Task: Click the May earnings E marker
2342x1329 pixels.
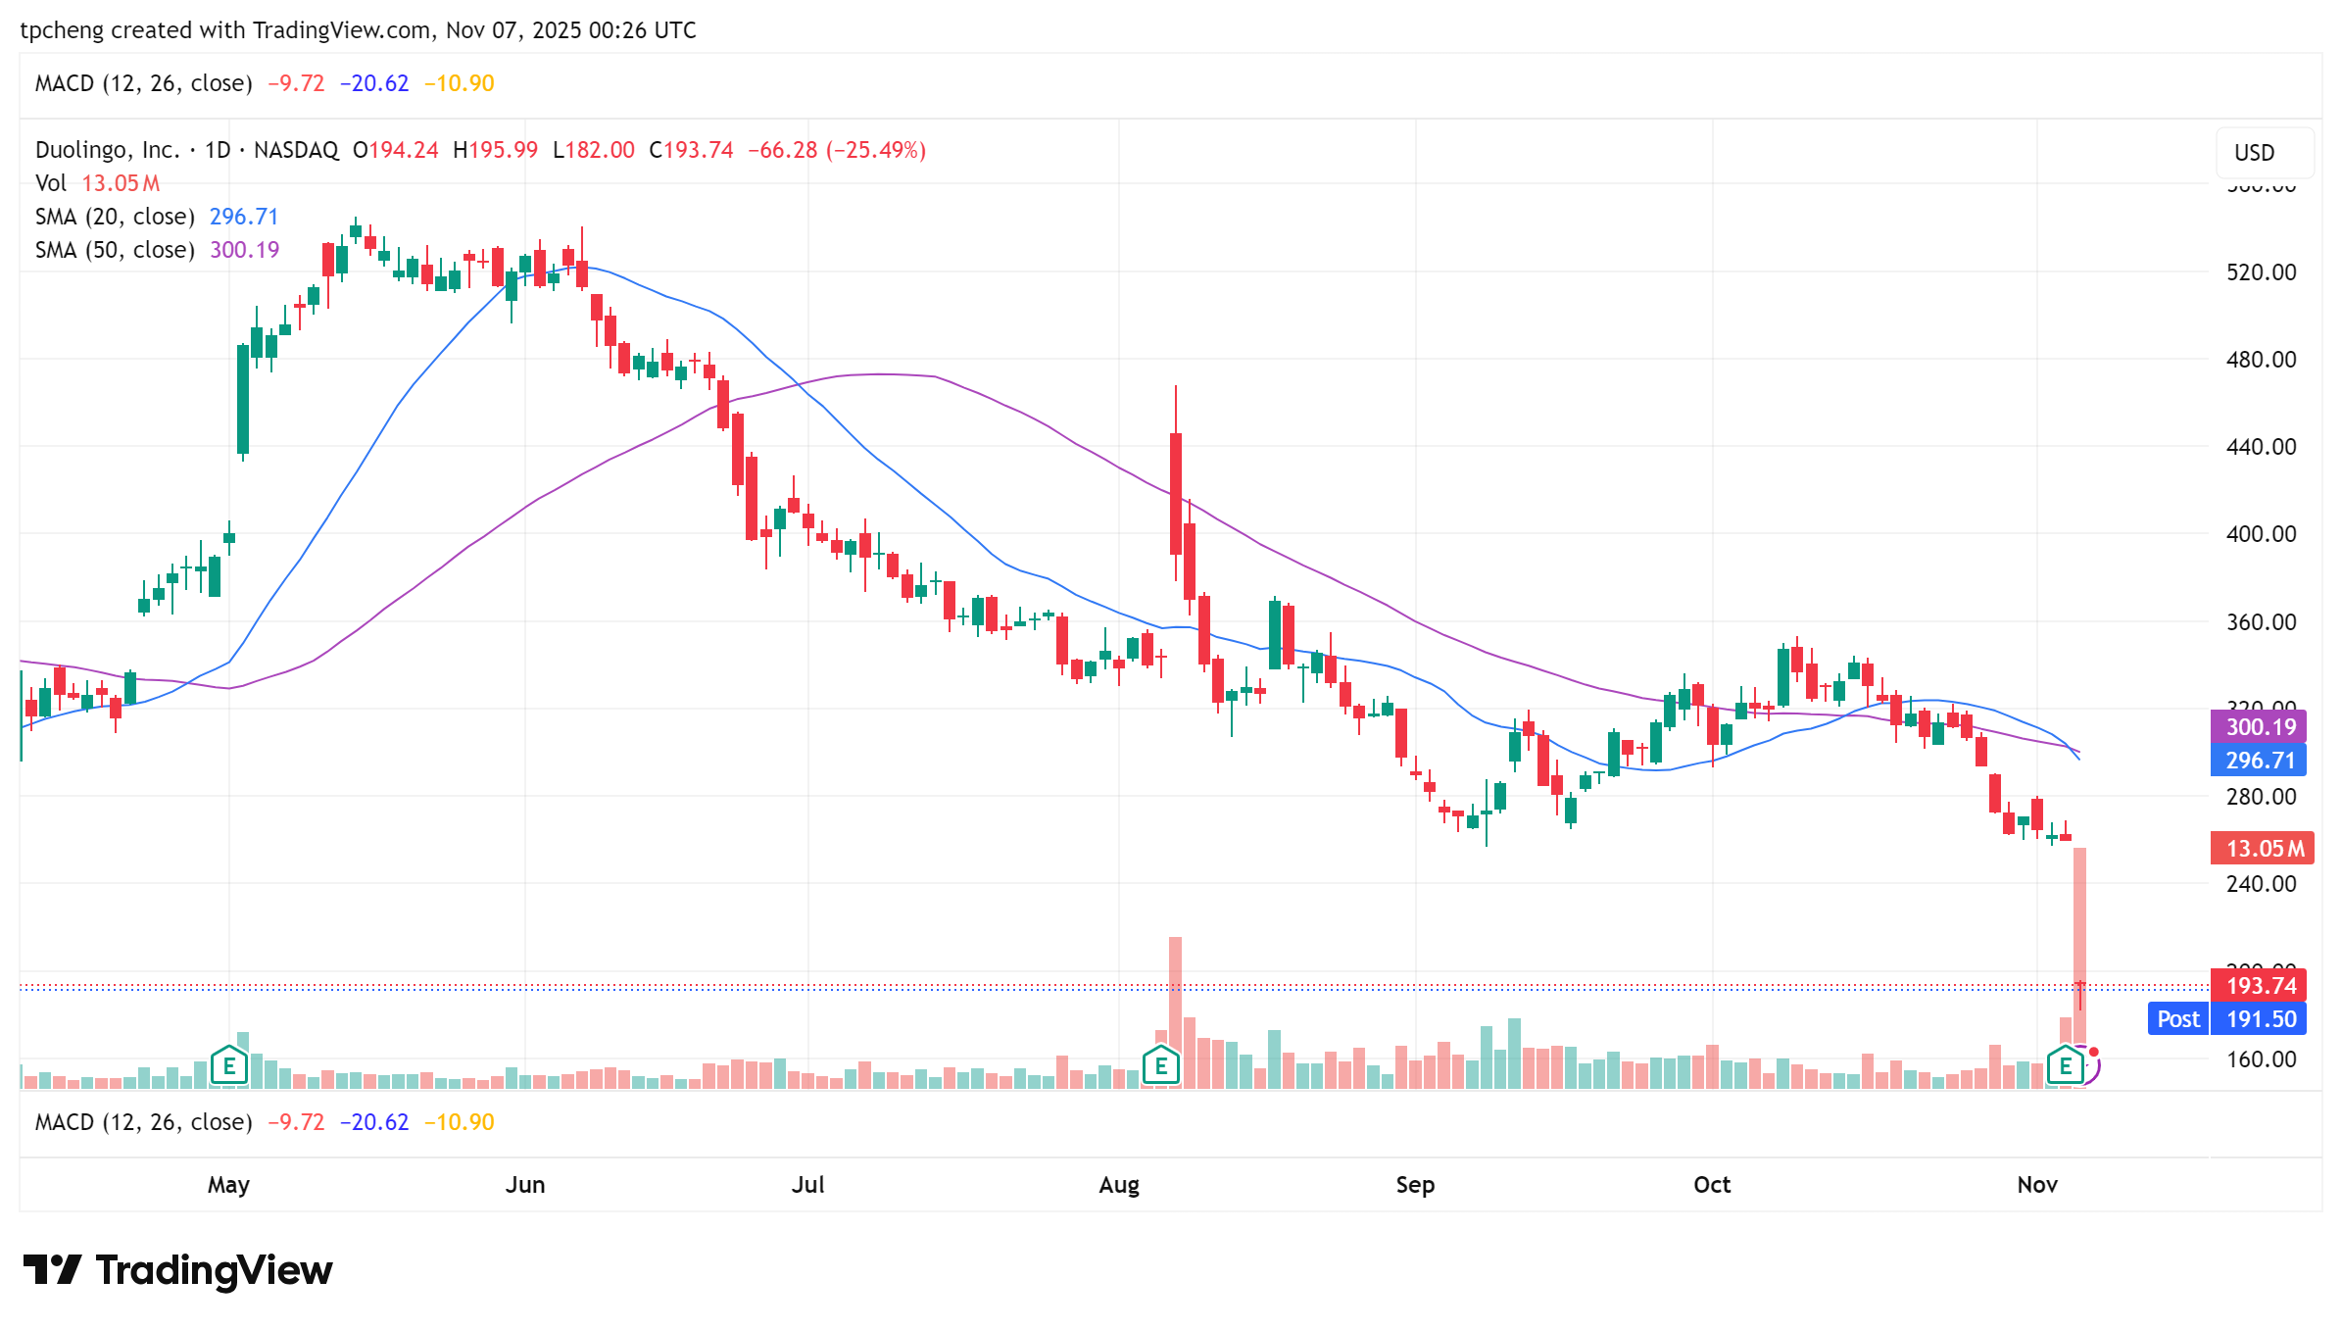Action: [228, 1064]
